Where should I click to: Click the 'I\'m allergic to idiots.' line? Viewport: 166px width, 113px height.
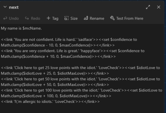pyautogui.click(x=50, y=102)
